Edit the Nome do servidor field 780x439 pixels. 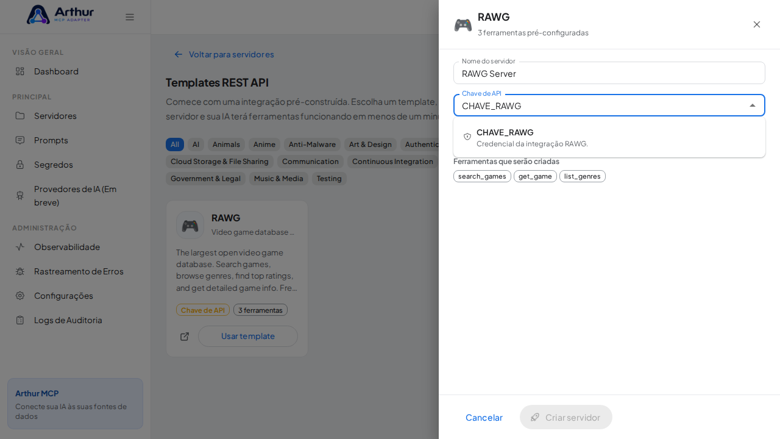point(609,73)
